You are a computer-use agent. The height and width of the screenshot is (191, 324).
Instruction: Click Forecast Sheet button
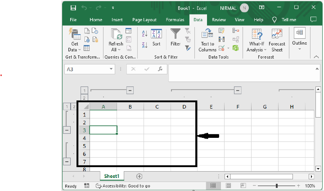click(x=277, y=40)
